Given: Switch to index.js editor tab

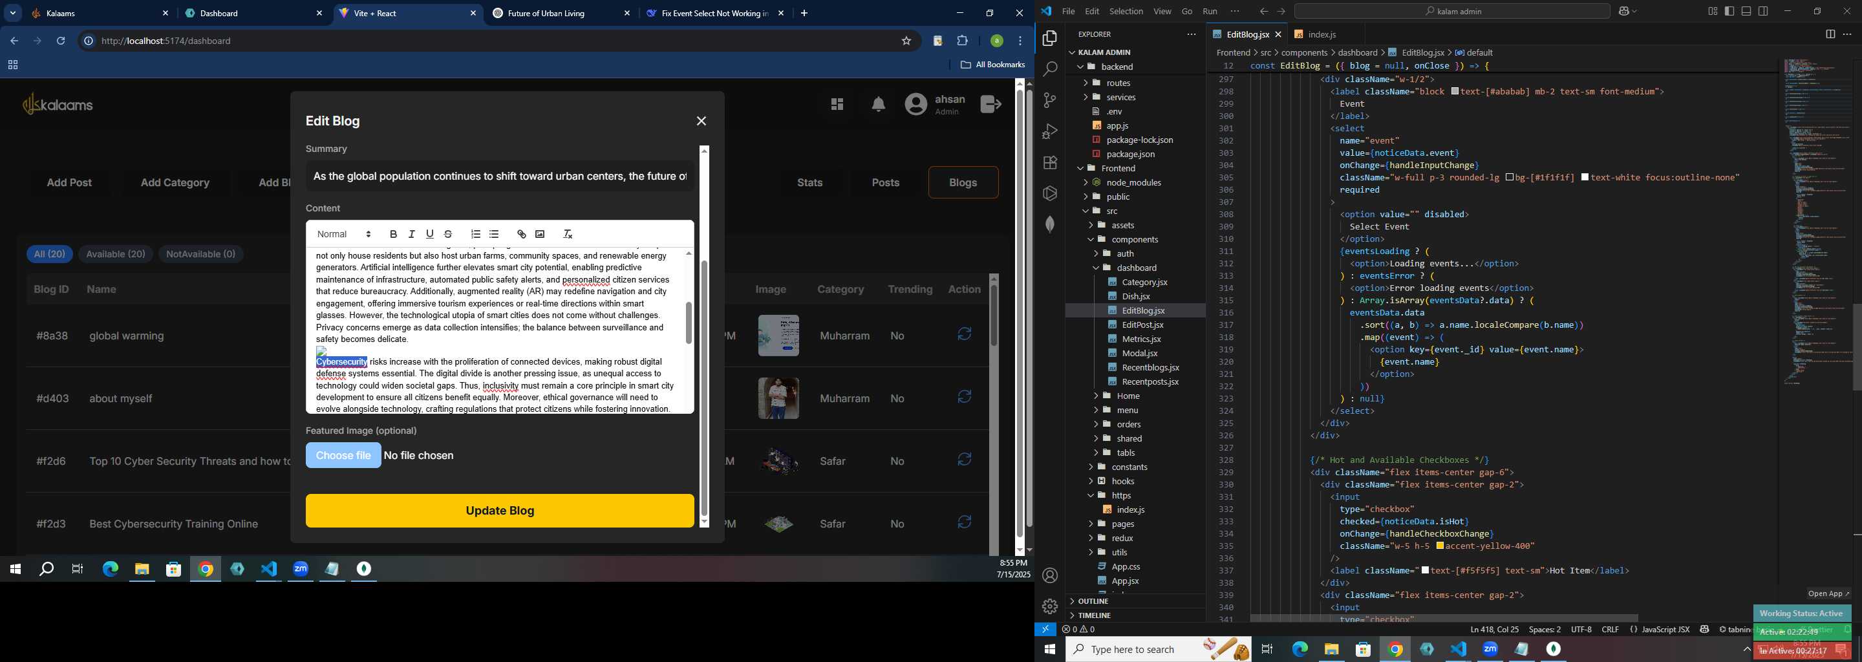Looking at the screenshot, I should [x=1322, y=35].
